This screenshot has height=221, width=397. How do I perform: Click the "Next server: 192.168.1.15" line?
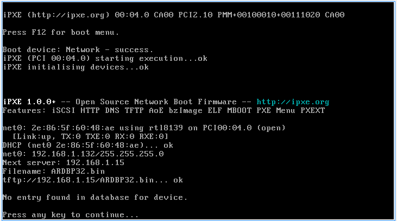coord(64,163)
